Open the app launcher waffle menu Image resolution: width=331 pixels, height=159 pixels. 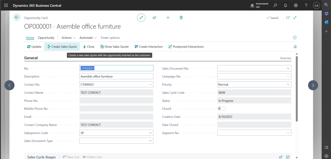pos(6,5)
